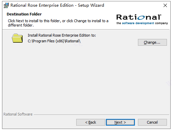Screen dimensions: 172x131
Task: Click the Rational Software footer label
Action: click(x=18, y=114)
